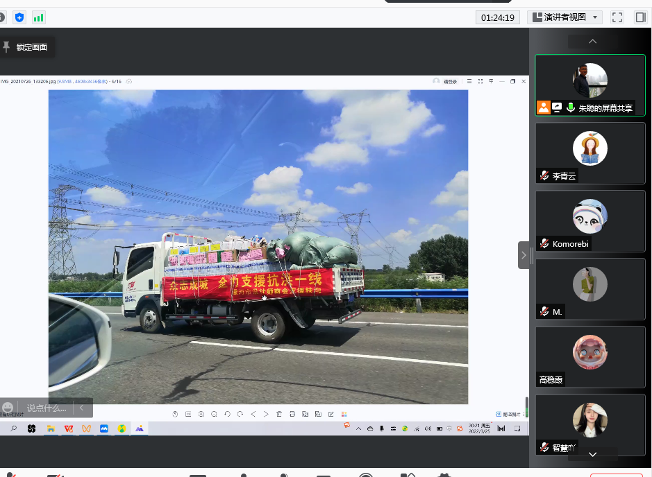This screenshot has height=477, width=652.
Task: Select the M. participant tile
Action: coord(590,289)
